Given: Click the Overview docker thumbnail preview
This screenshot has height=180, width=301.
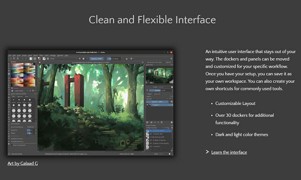Looking at the screenshot, I should [159, 76].
